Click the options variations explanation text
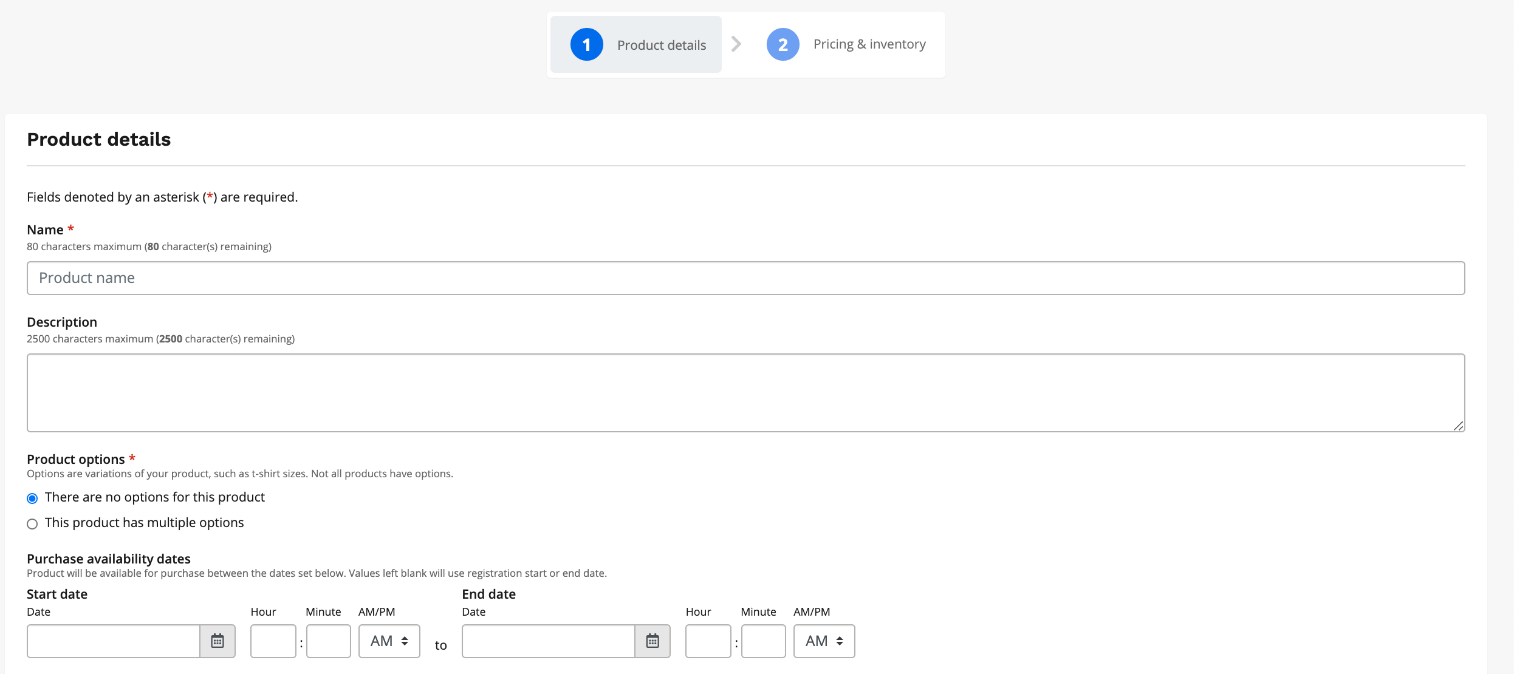Screen dimensions: 1514x674 pyautogui.click(x=240, y=474)
